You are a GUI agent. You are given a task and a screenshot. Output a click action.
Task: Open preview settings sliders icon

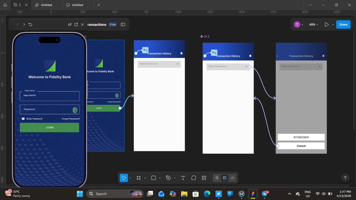[70, 25]
